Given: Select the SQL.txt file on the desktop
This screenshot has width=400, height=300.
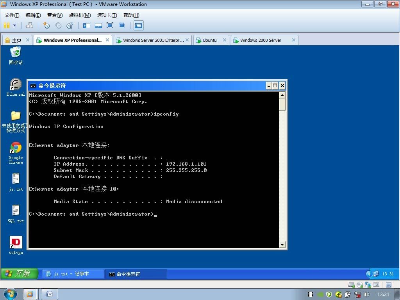Looking at the screenshot, I should coord(16,214).
